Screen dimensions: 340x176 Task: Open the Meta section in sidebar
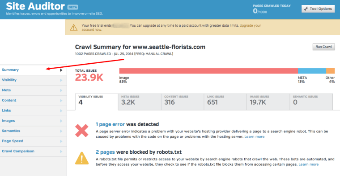33,90
